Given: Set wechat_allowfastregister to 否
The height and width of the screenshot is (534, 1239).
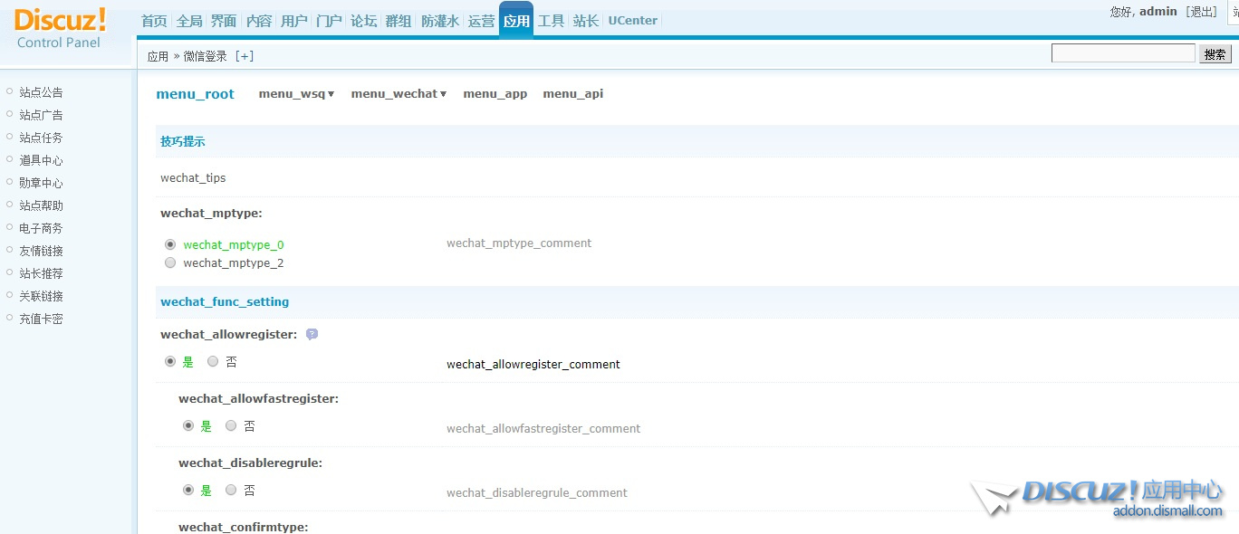Looking at the screenshot, I should click(x=232, y=425).
